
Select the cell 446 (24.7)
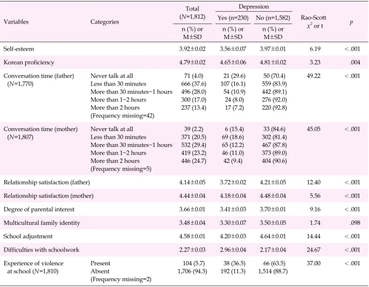[x=194, y=161]
